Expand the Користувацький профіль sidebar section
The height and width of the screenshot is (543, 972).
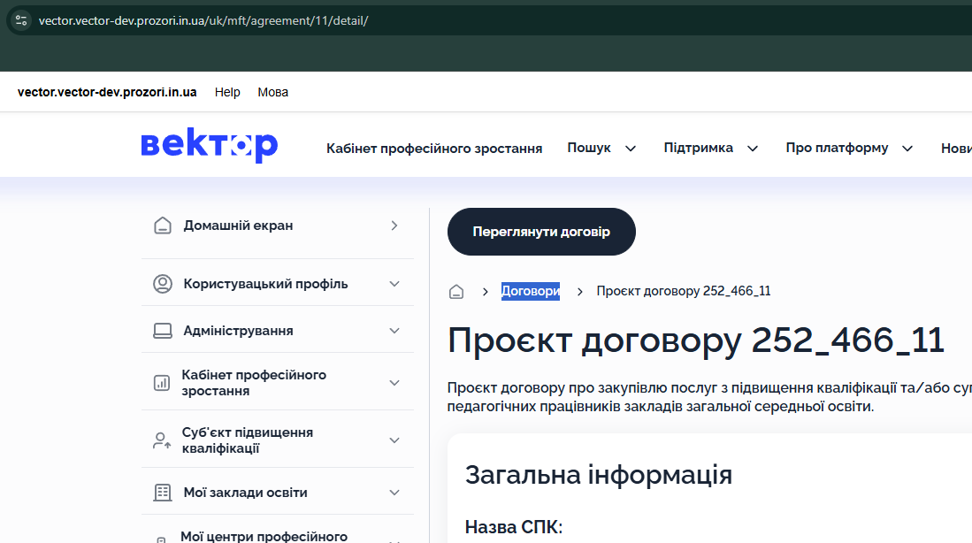pyautogui.click(x=394, y=284)
